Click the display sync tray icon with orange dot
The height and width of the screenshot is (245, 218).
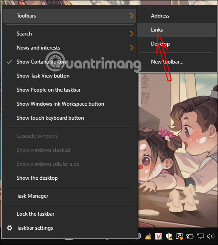coord(179,236)
